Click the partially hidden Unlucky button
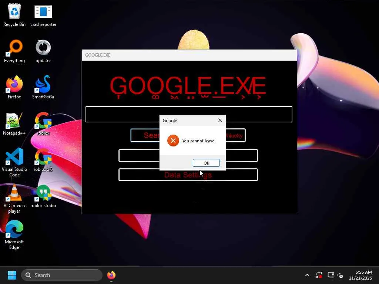The width and height of the screenshot is (379, 284). 235,135
